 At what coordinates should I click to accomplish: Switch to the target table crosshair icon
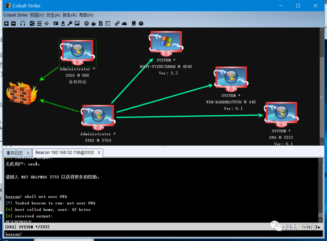pos(47,24)
